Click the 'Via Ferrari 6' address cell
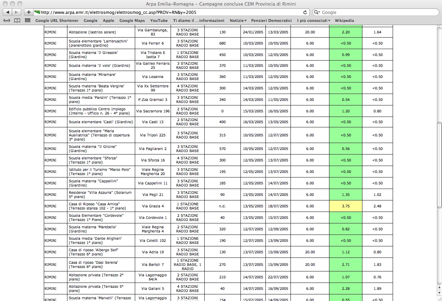Image resolution: width=442 pixels, height=301 pixels. click(x=153, y=43)
